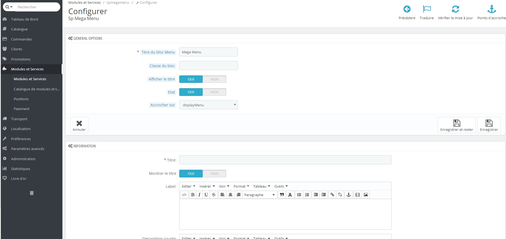Toggle strikethrough in the Label editor
The width and height of the screenshot is (506, 239).
coord(214,195)
